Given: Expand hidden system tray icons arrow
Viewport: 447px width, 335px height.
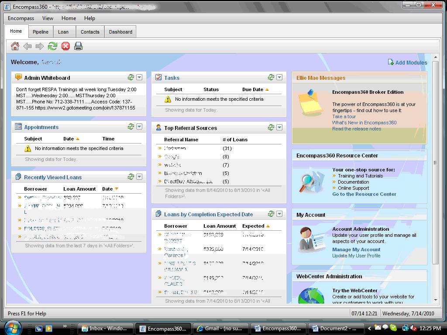Looking at the screenshot, I should click(369, 328).
